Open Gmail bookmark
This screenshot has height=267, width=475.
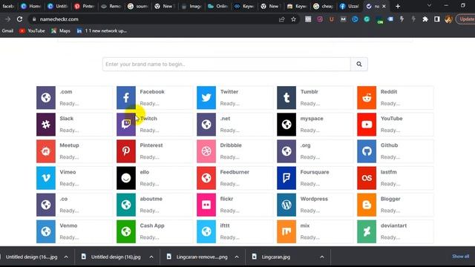pos(7,30)
